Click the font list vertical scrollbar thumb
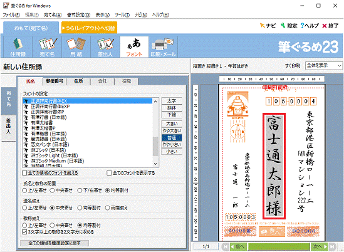Viewport: 344px width, 252px height. pyautogui.click(x=155, y=146)
